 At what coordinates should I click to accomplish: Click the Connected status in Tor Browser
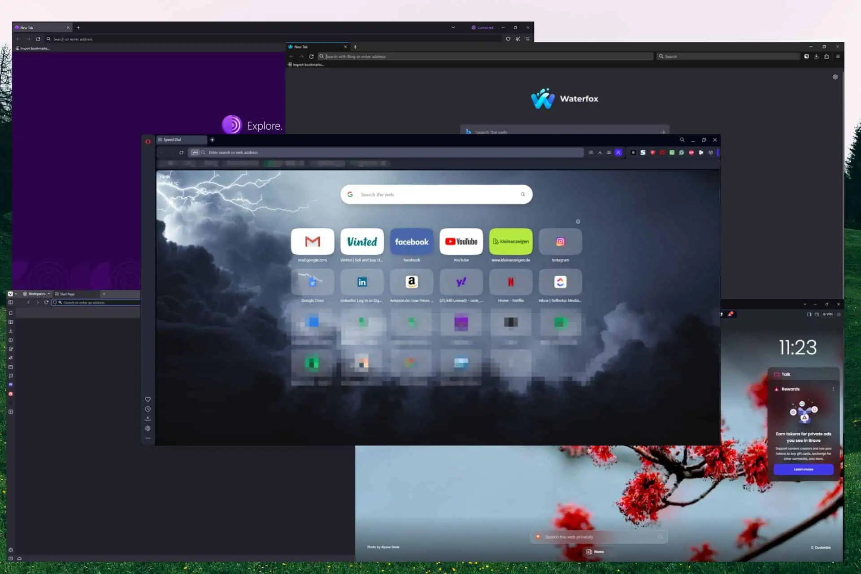pos(483,27)
